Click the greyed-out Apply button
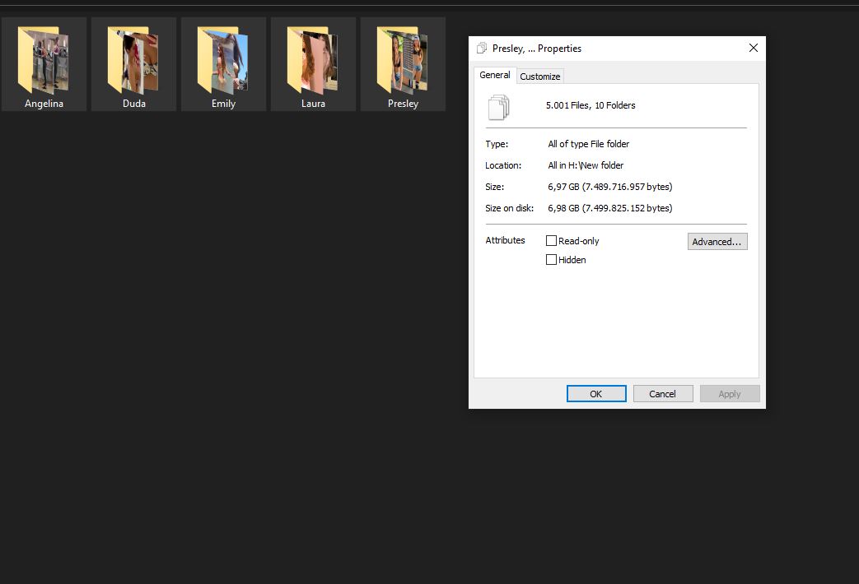859x584 pixels. click(x=730, y=393)
